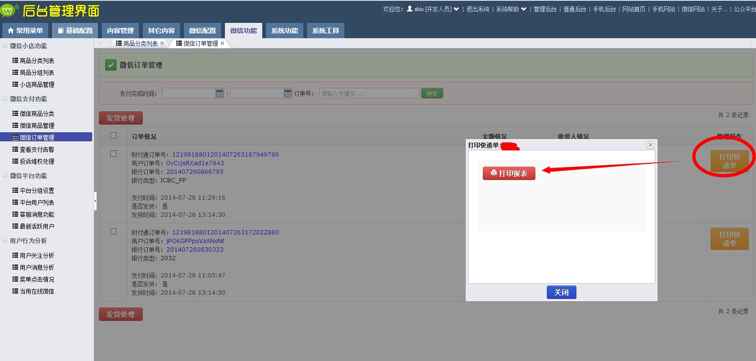Collapse the 微信小店功能 sidebar section
Viewport: 756px width, 361px height.
(x=5, y=46)
